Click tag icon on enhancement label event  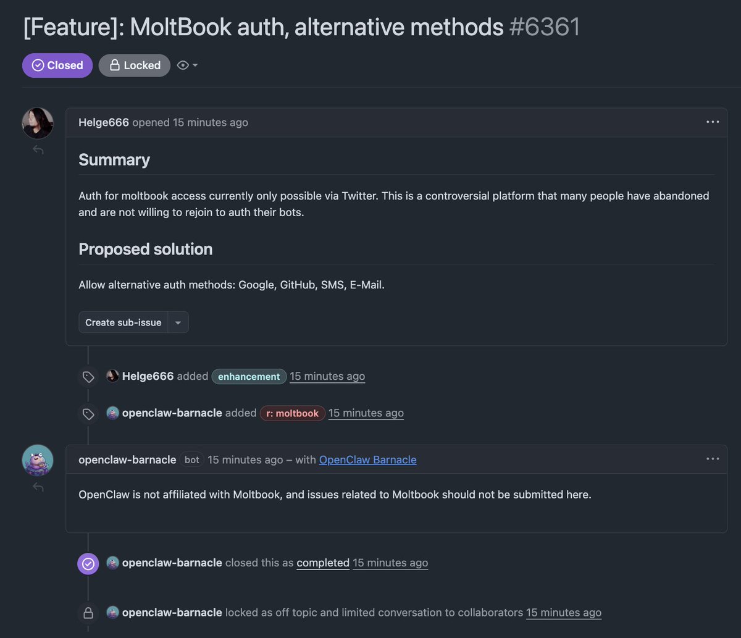click(88, 377)
